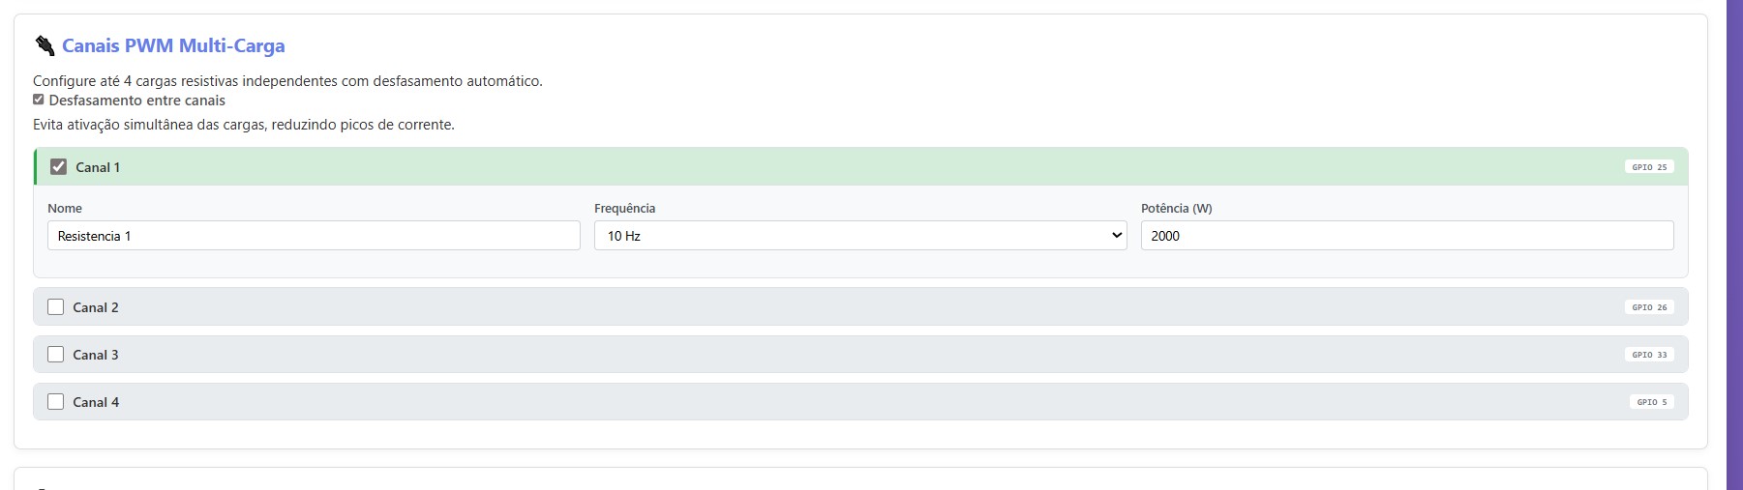Open the Frequência 10 Hz dropdown
This screenshot has height=490, width=1743.
(859, 236)
